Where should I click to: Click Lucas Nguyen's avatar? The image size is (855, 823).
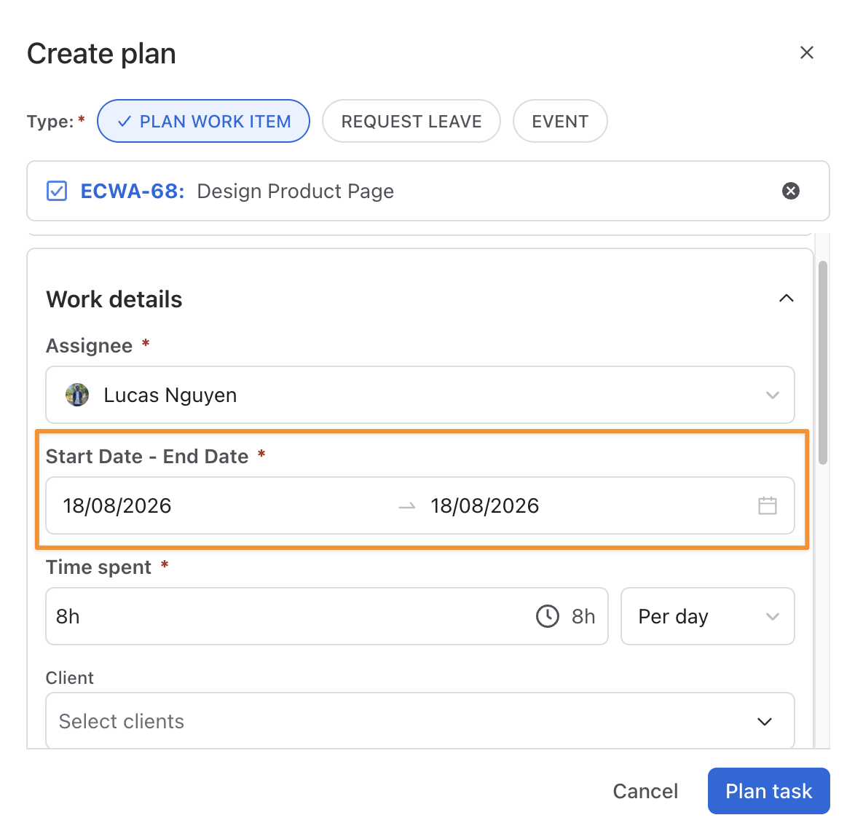pos(77,395)
